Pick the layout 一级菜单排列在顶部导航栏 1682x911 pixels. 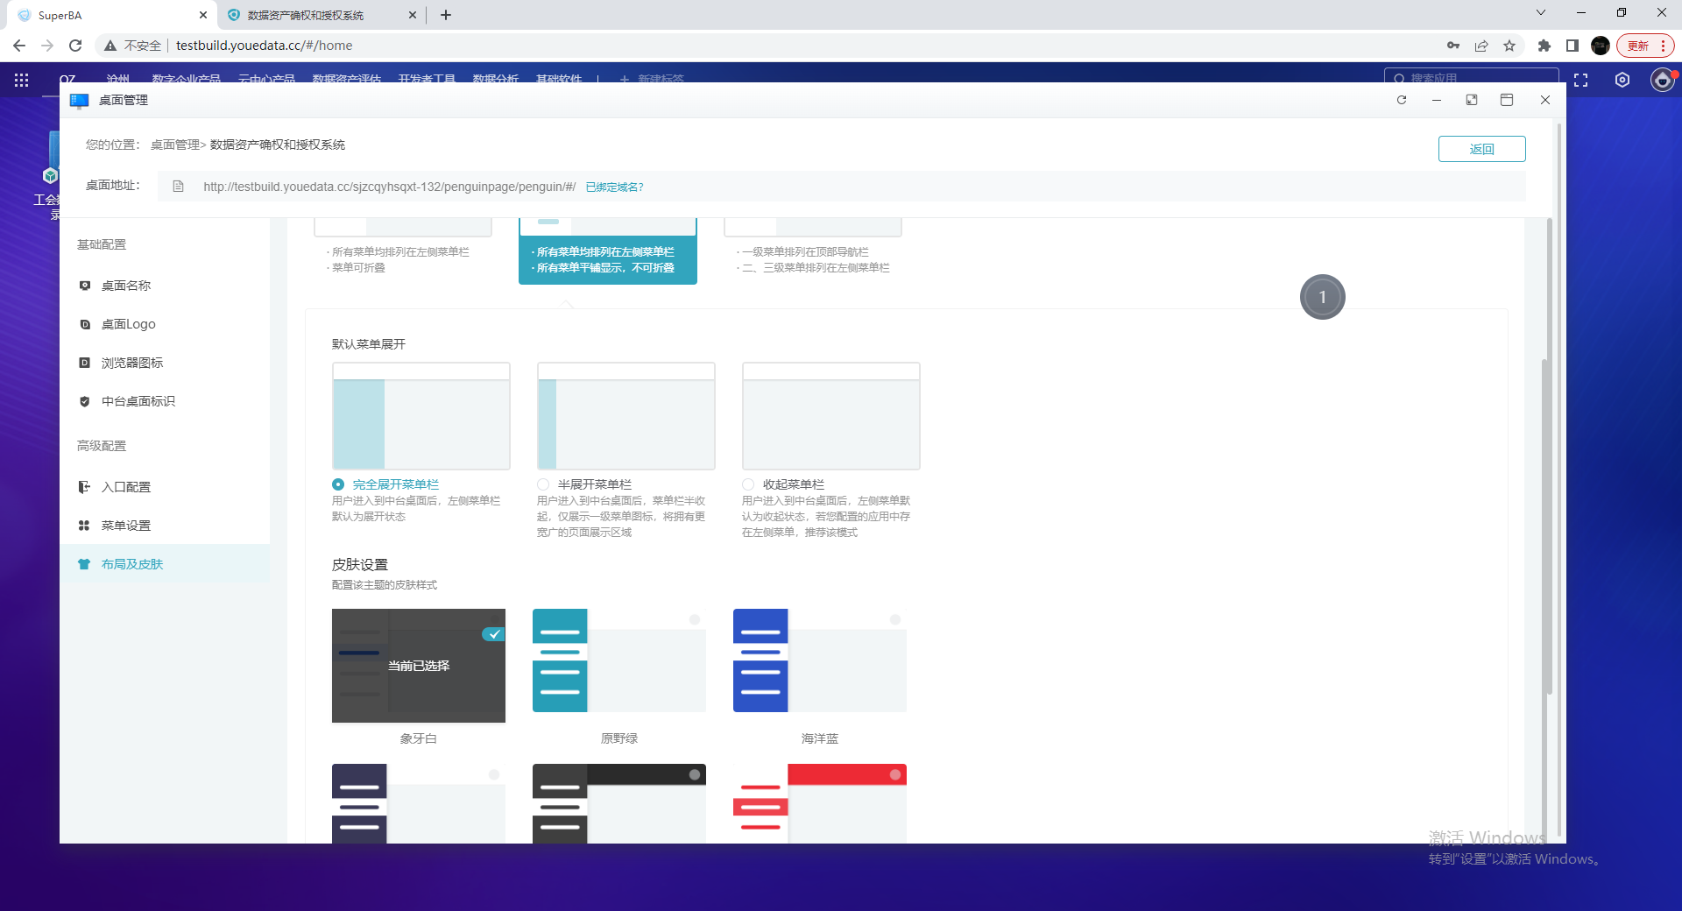click(x=813, y=251)
